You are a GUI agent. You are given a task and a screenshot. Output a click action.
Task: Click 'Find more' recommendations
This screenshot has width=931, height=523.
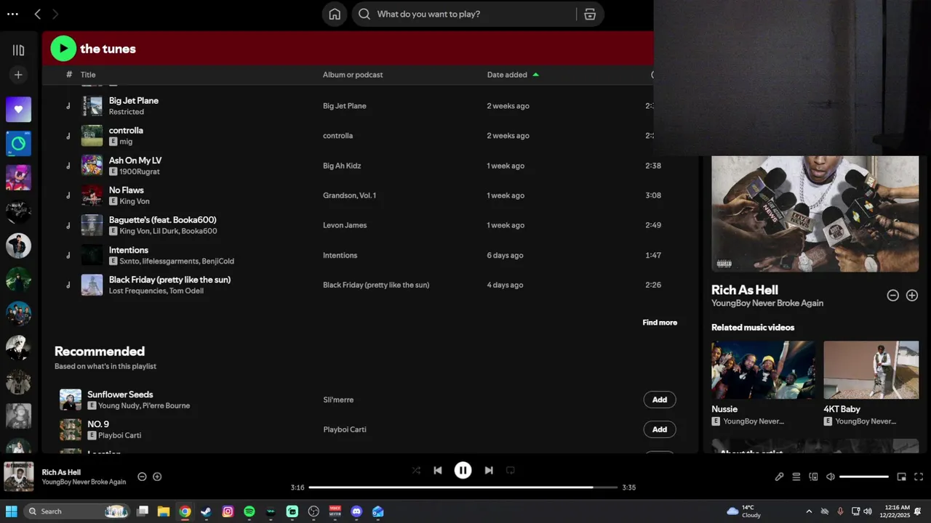click(x=660, y=323)
